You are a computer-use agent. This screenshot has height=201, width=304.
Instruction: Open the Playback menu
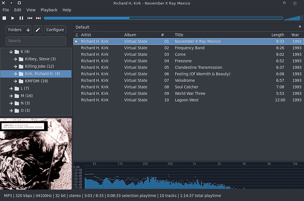pyautogui.click(x=49, y=10)
